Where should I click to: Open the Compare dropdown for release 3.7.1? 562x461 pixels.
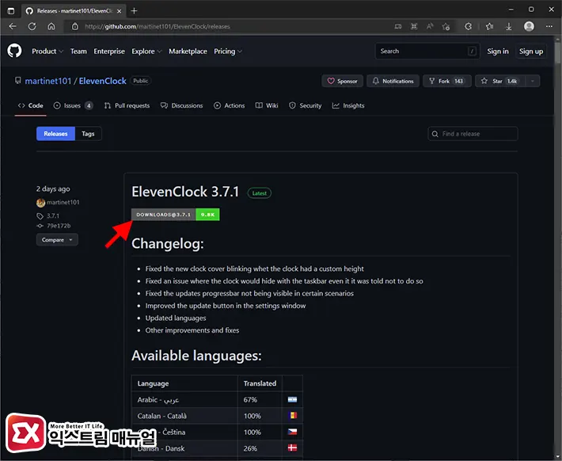coord(57,239)
